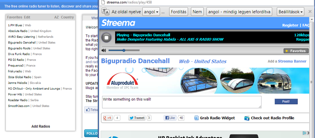The width and height of the screenshot is (315, 138).
Task: Click Edit in the Favorites panel header
Action: 27,17
